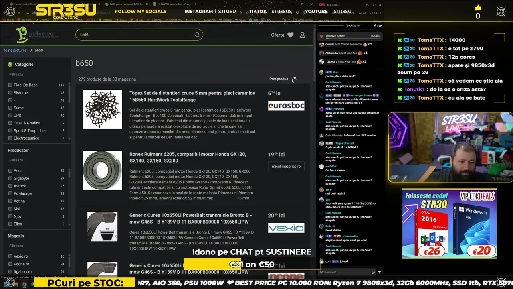Enable the Gigabyte producer filter
Image resolution: width=513 pixels, height=289 pixels.
(10, 179)
